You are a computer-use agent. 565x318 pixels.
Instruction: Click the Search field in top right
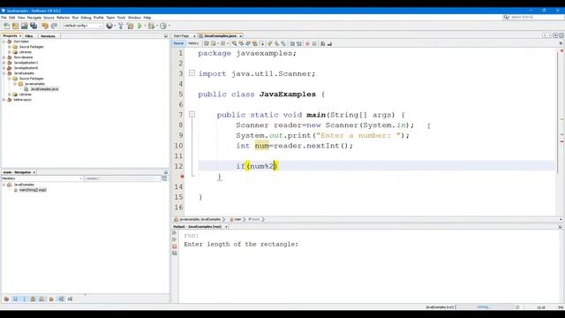[532, 18]
